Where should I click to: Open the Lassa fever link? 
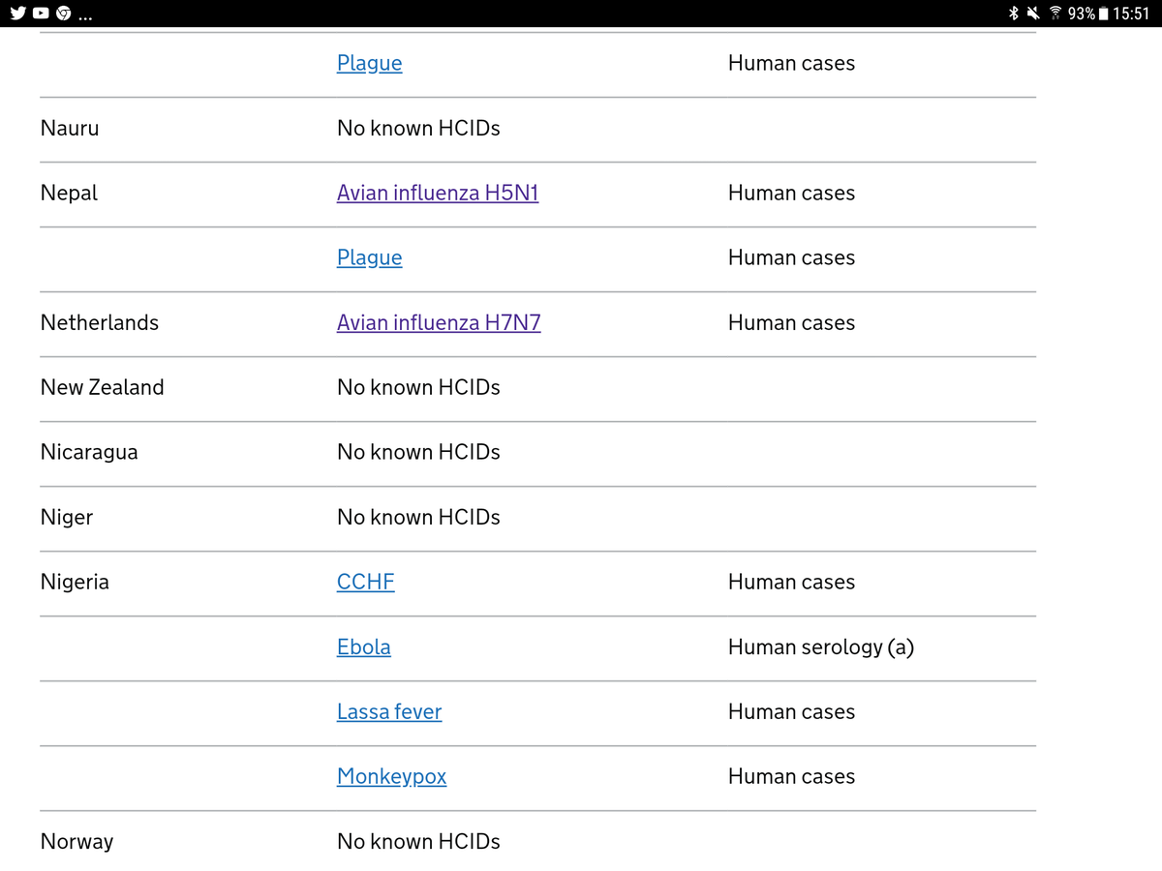389,711
